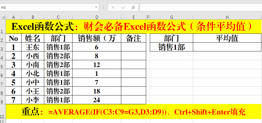
Task: Select column D header
Action: [97, 17]
